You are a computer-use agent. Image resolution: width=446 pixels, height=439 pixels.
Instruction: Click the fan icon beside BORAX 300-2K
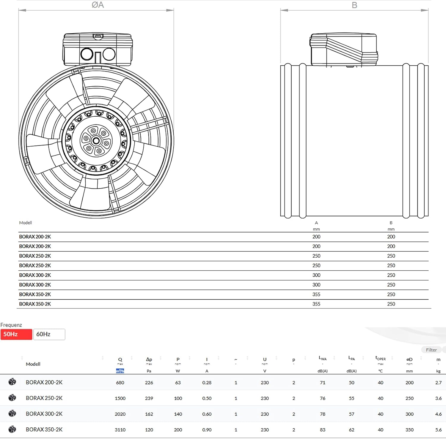[12, 413]
